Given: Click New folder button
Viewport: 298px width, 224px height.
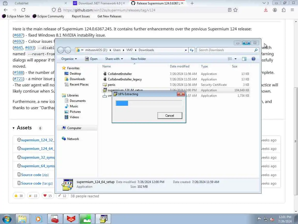Looking at the screenshot, I should point(138,59).
